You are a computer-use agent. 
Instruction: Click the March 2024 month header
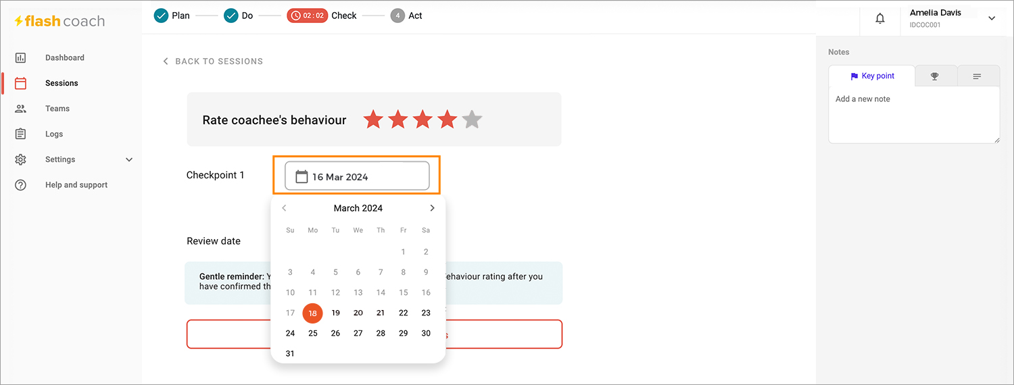pos(358,208)
